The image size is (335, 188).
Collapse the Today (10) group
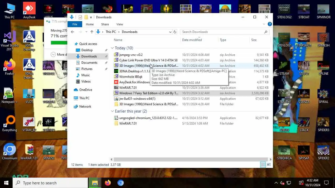(112, 48)
